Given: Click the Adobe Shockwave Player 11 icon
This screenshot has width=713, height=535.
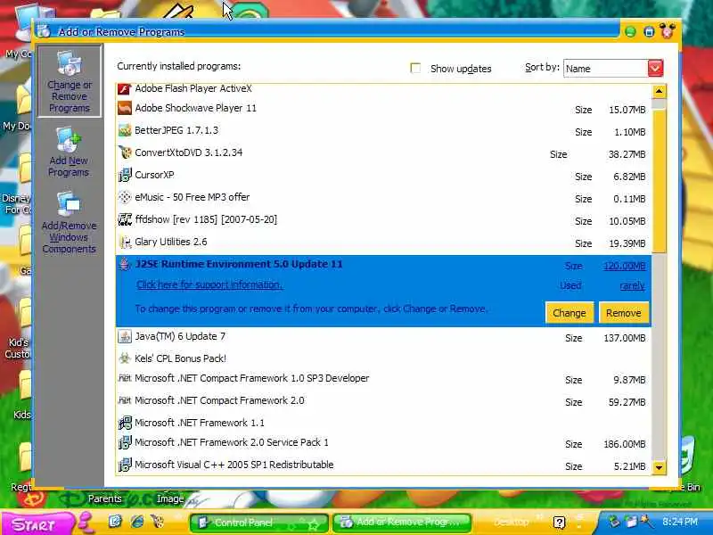Looking at the screenshot, I should click(x=125, y=108).
